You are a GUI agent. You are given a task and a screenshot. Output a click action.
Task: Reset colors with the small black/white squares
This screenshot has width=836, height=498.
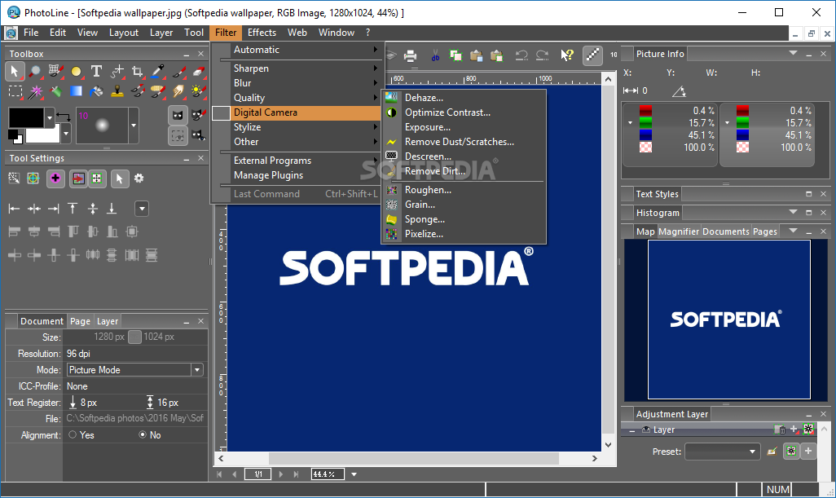click(15, 136)
